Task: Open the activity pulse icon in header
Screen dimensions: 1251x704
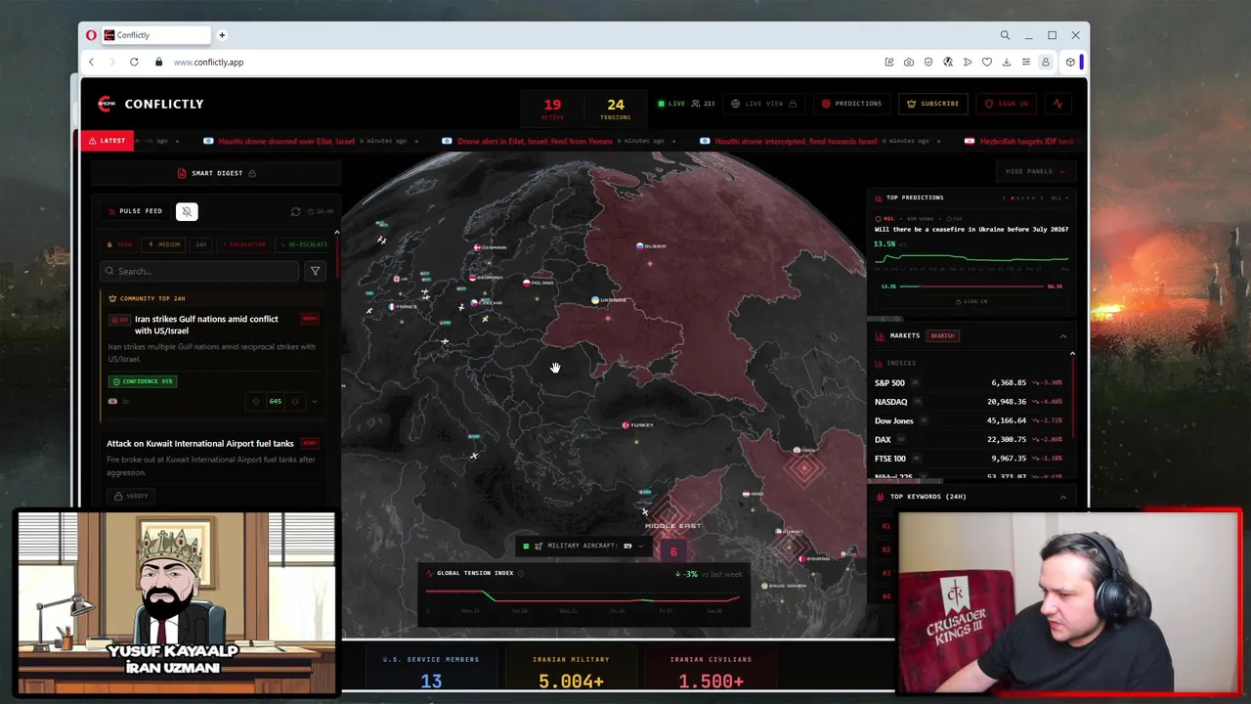Action: click(x=1057, y=104)
